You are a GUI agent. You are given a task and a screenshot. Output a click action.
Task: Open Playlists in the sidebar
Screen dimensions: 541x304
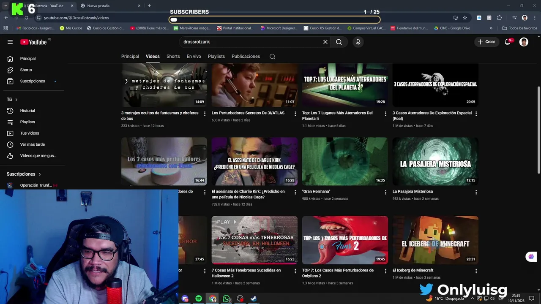(x=34, y=122)
